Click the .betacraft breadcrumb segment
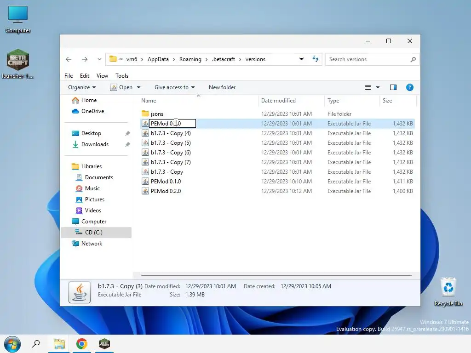This screenshot has width=471, height=353. (x=224, y=59)
